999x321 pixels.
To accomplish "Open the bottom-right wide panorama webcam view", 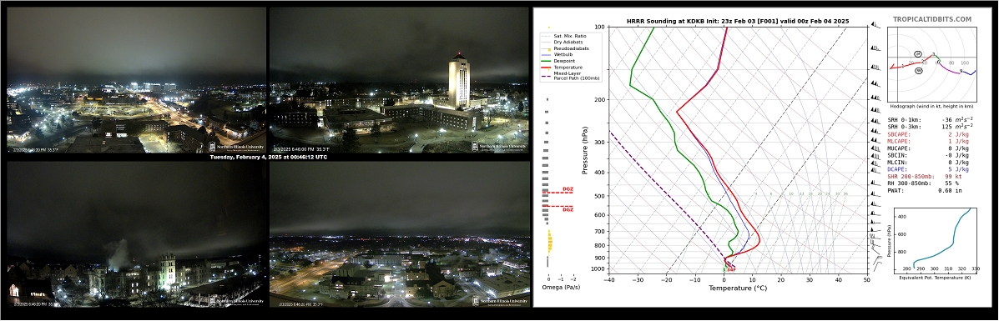I will click(400, 233).
